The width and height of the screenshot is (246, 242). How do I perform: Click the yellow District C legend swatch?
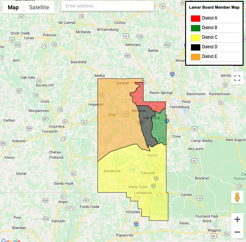[195, 37]
